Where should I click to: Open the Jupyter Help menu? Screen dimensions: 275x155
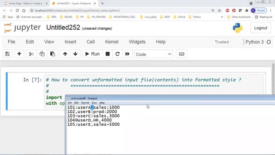[161, 42]
